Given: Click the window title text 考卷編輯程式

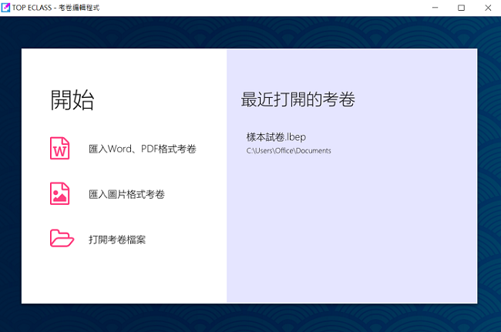Looking at the screenshot, I should (x=78, y=7).
